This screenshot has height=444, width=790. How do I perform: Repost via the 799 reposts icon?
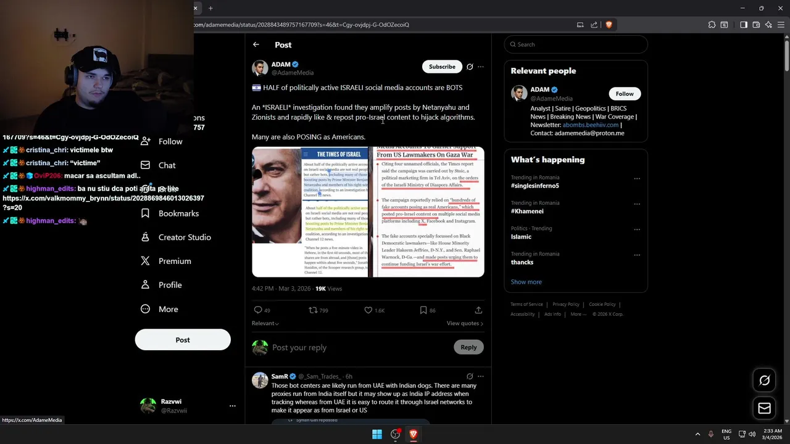(x=313, y=310)
